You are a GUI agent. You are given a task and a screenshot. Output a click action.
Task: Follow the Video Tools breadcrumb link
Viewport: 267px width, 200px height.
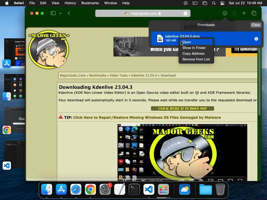[119, 75]
